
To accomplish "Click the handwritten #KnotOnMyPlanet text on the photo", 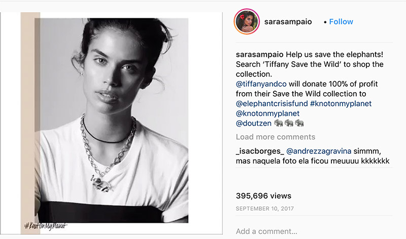I will click(46, 226).
